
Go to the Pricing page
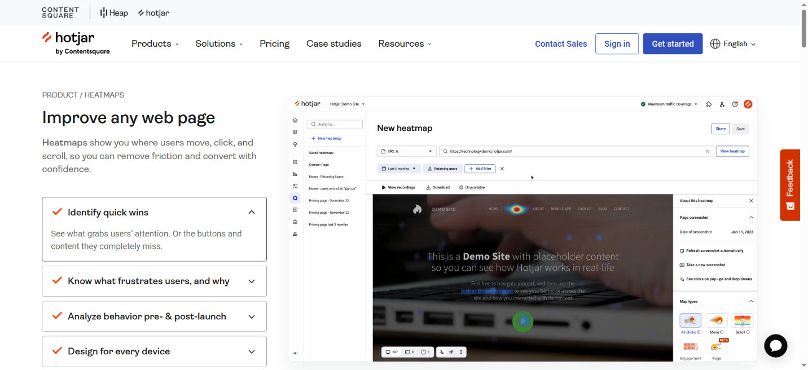click(274, 44)
